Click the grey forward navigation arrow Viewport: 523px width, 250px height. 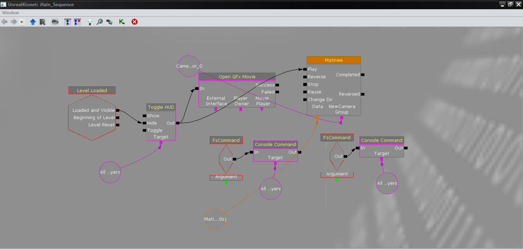(13, 22)
